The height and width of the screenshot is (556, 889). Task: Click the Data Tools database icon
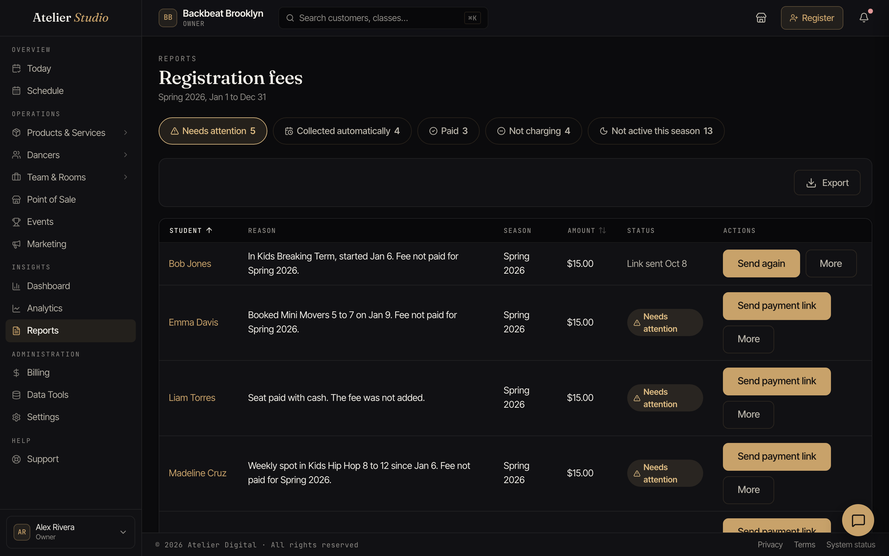click(16, 394)
